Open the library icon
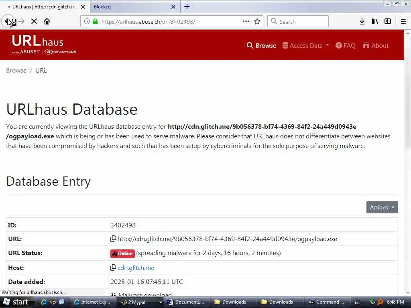 (x=375, y=22)
